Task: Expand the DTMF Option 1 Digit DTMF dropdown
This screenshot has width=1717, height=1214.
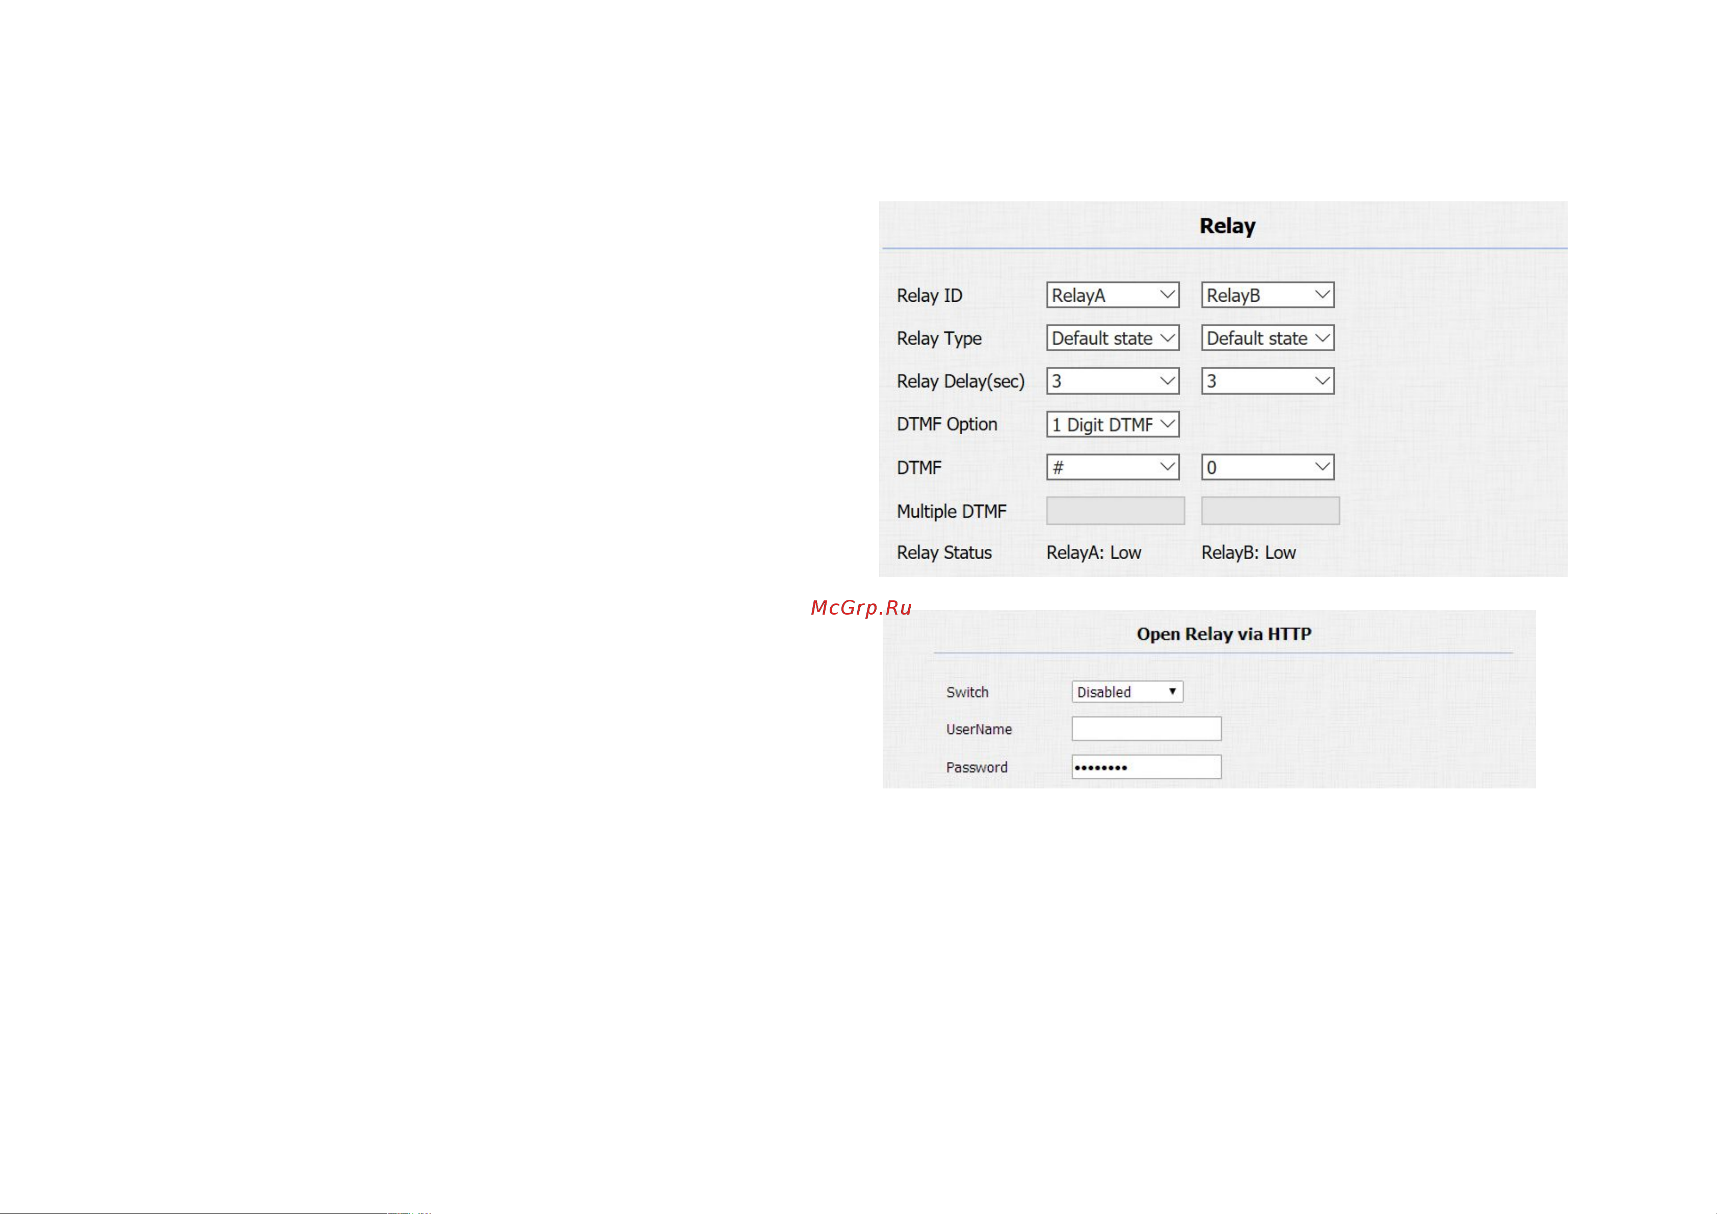Action: (1113, 424)
